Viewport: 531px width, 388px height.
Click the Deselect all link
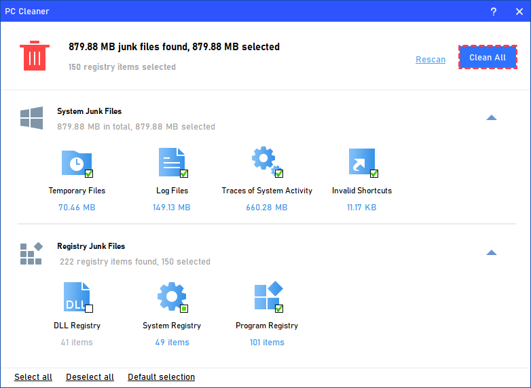coord(90,377)
